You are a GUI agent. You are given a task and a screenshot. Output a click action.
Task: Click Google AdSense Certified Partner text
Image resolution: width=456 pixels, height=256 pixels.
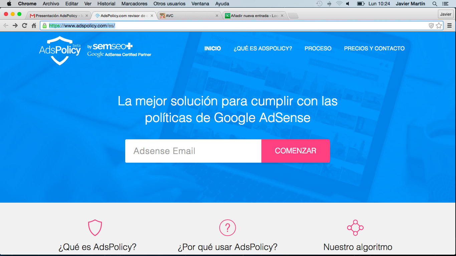[119, 54]
